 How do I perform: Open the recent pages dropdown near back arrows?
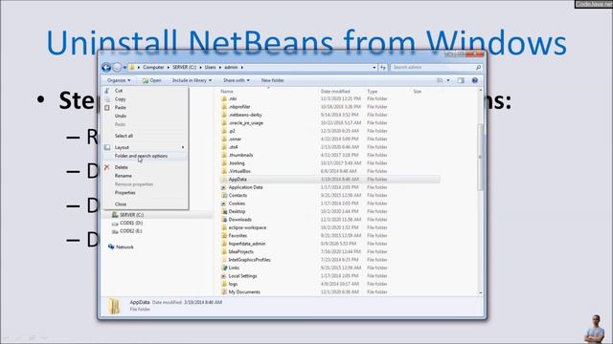click(125, 68)
